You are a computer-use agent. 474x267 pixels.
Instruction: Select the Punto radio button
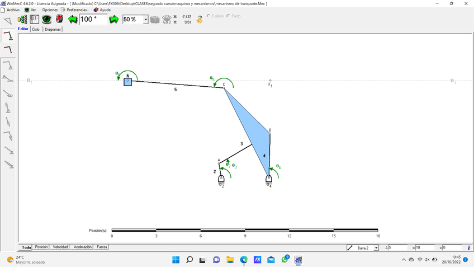[228, 16]
